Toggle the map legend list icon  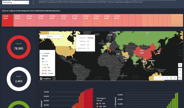click(x=175, y=78)
